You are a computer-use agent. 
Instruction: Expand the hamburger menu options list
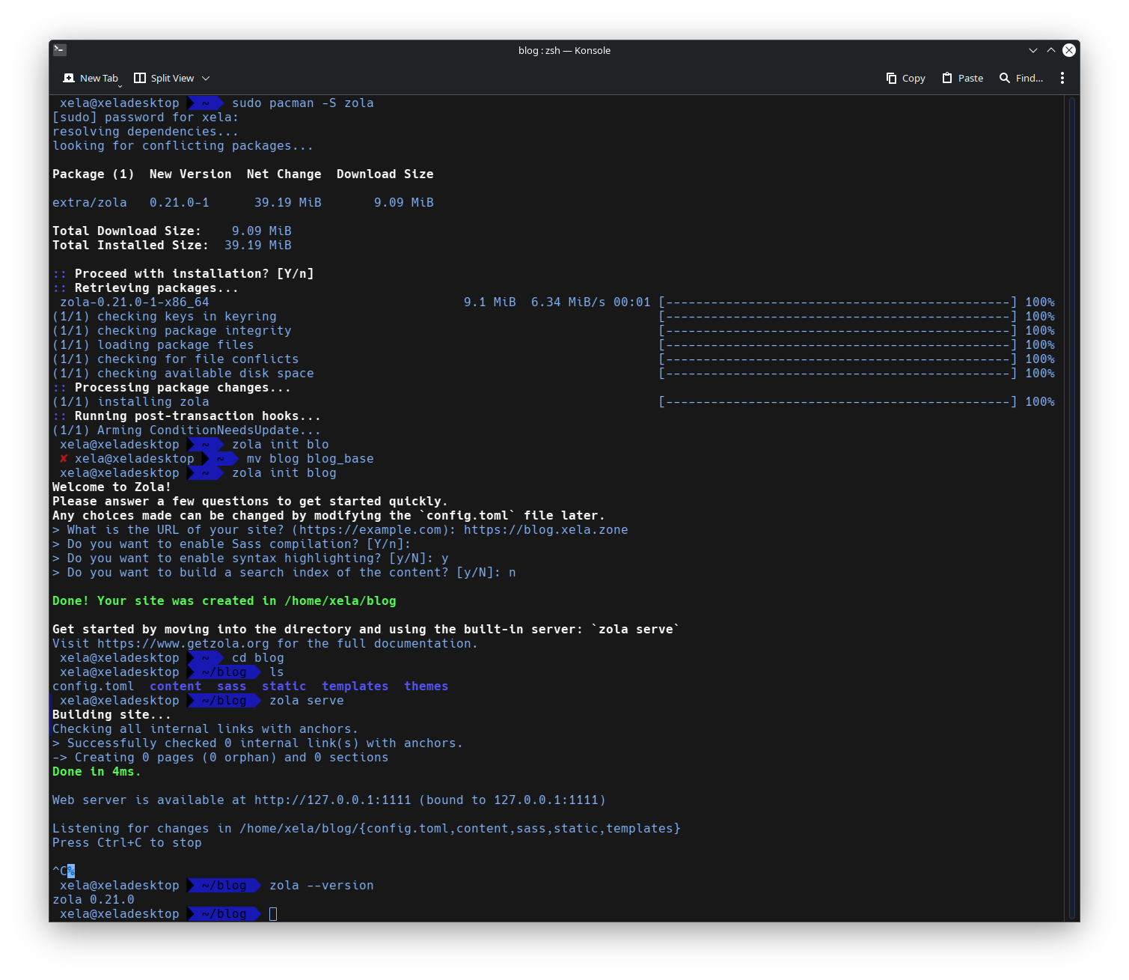1062,77
